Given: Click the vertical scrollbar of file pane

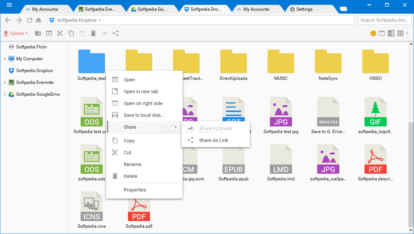Looking at the screenshot, I should click(411, 174).
